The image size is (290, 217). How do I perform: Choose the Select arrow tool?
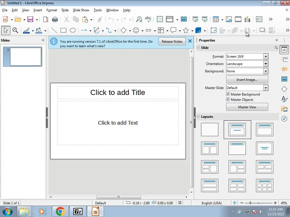click(6, 30)
